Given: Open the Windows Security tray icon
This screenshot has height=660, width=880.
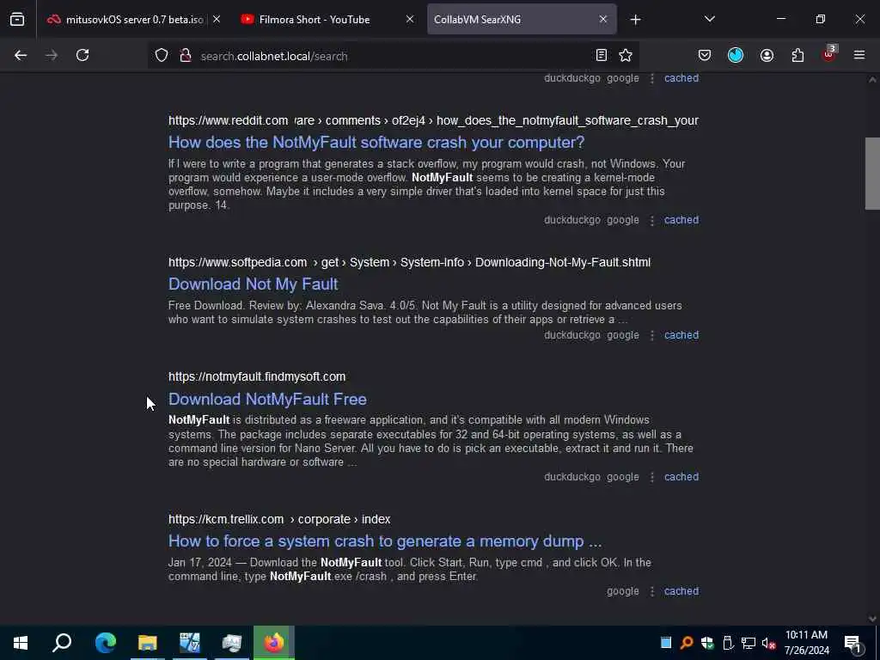Looking at the screenshot, I should 707,643.
